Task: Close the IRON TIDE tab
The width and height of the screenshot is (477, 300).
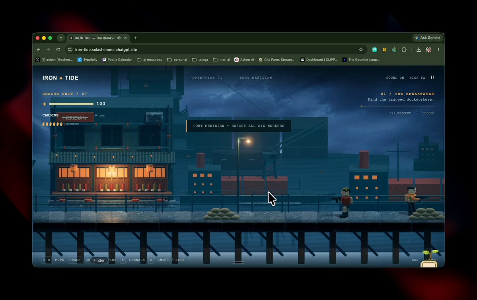Action: point(125,38)
